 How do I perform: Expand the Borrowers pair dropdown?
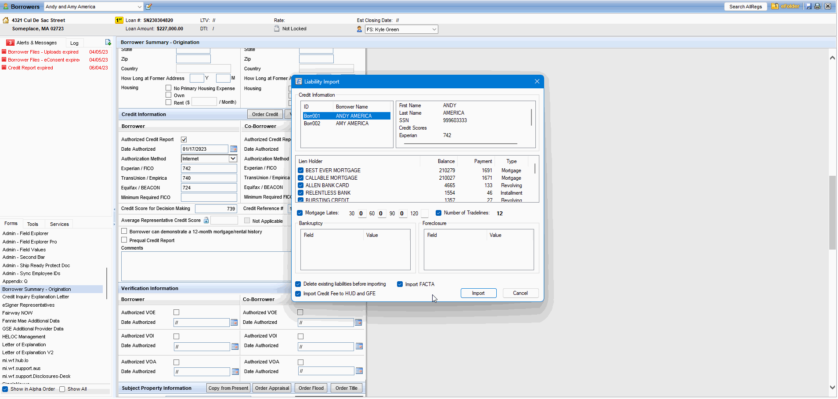point(140,7)
